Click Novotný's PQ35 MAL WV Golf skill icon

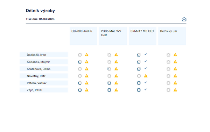click(x=109, y=76)
